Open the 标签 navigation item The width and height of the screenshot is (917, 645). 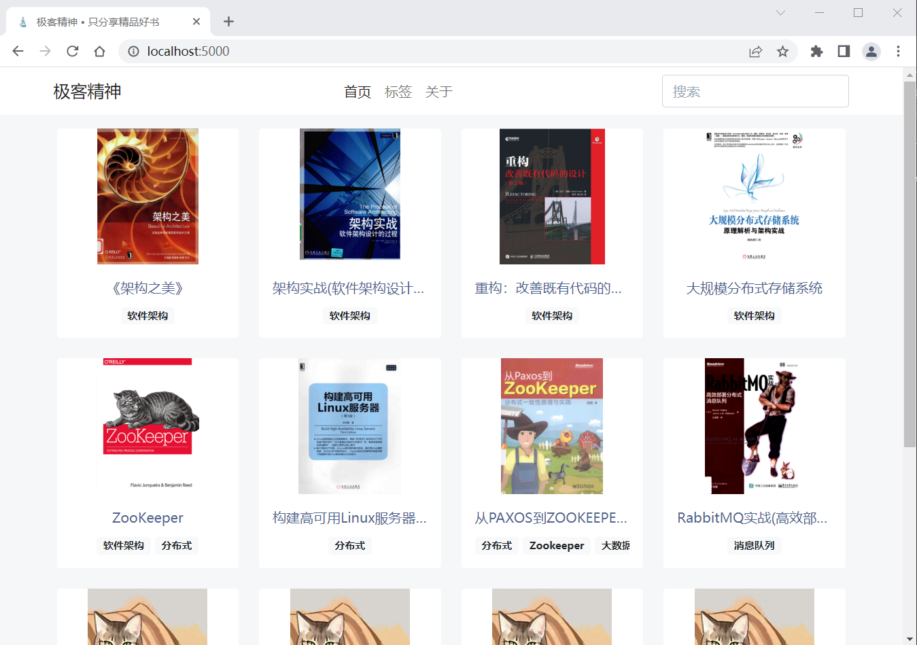pyautogui.click(x=398, y=92)
